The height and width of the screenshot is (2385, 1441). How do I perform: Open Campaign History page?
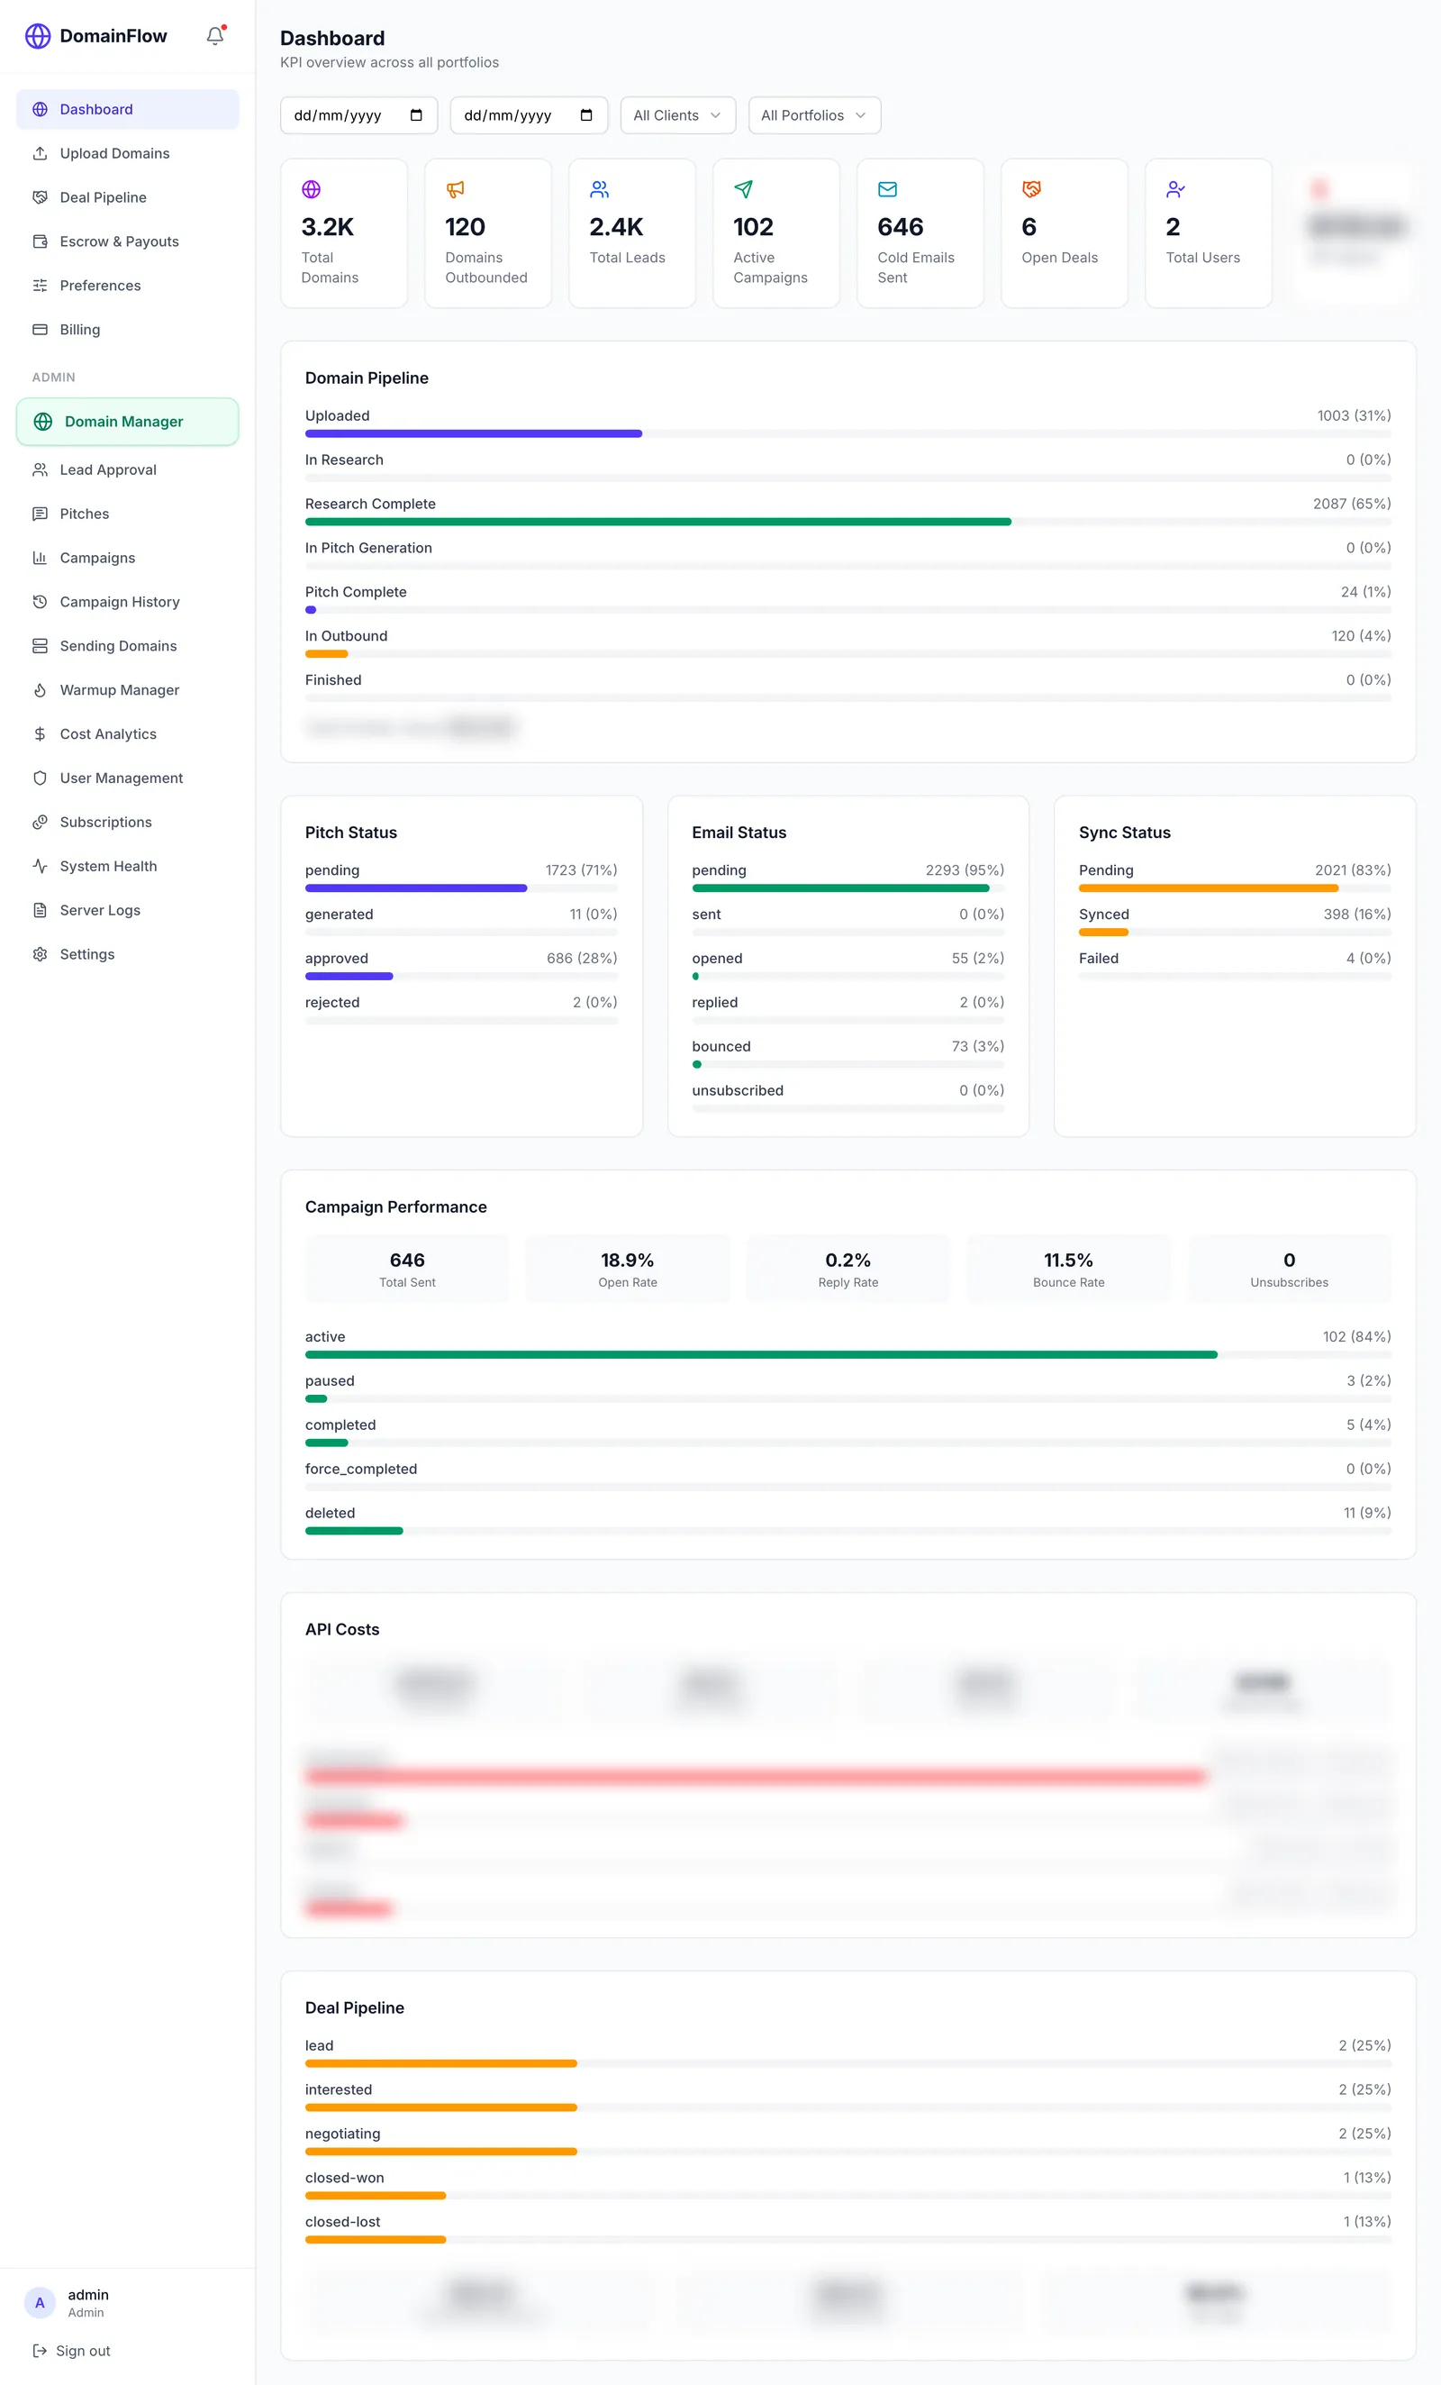click(x=128, y=602)
